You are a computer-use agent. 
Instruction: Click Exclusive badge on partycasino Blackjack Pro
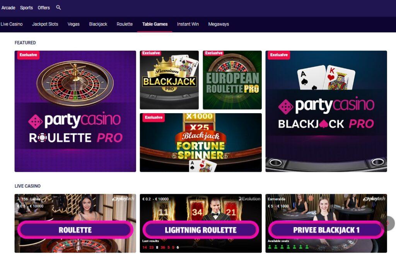pos(279,55)
